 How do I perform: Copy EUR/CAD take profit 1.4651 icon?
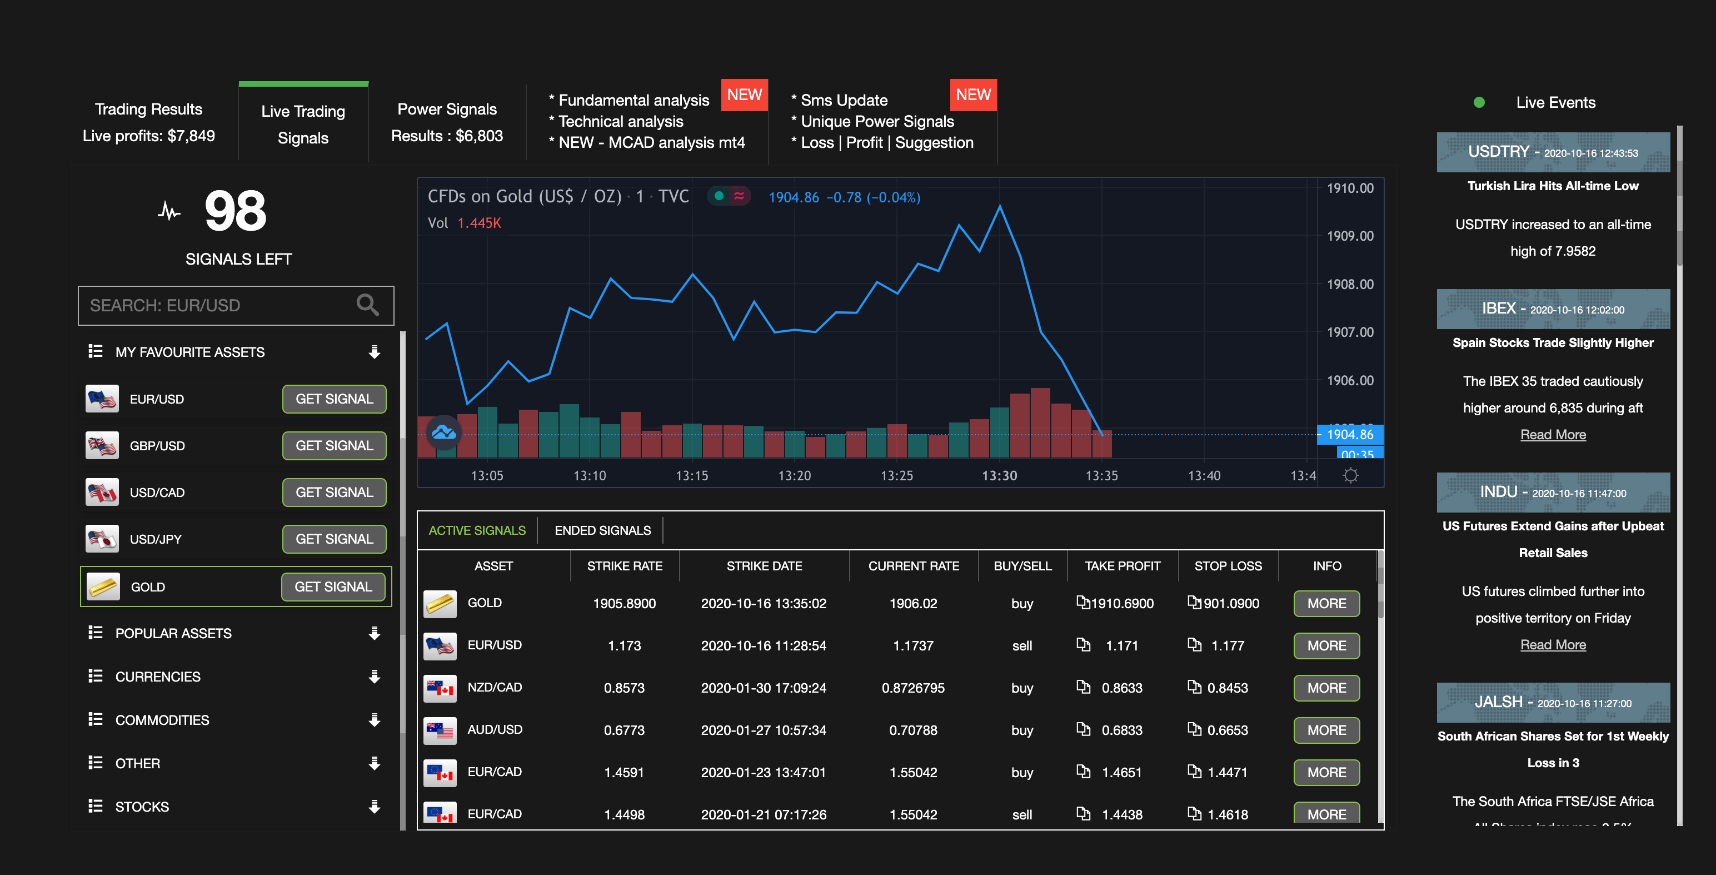coord(1083,771)
